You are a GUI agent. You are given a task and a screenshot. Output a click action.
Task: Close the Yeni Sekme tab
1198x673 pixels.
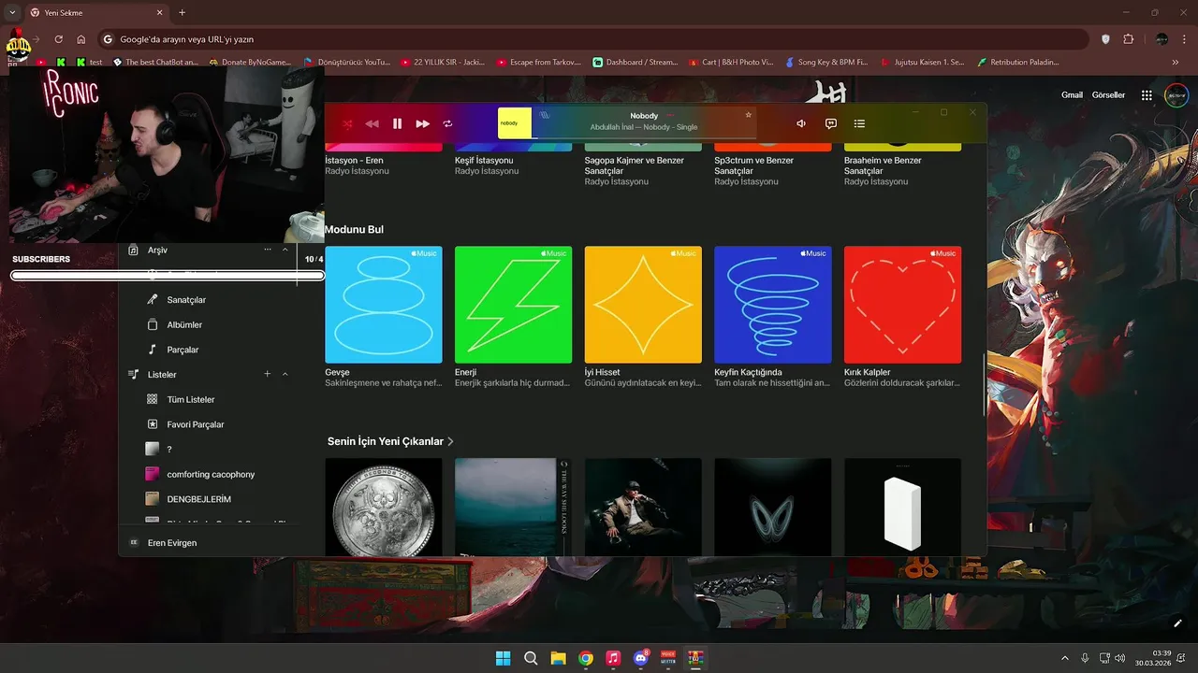tap(160, 12)
